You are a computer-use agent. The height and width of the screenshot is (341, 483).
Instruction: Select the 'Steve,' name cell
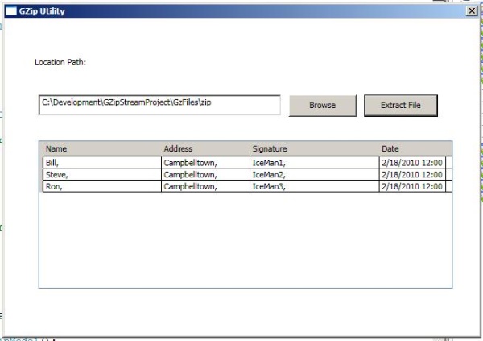coord(102,174)
